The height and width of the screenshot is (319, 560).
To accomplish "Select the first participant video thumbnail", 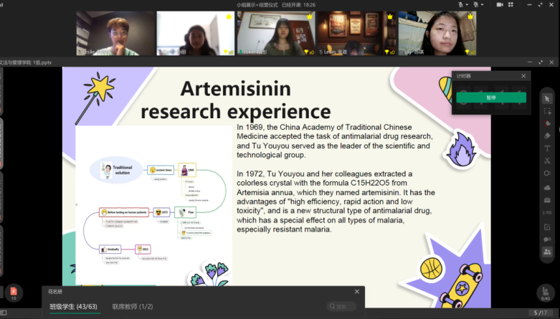I will pos(113,34).
